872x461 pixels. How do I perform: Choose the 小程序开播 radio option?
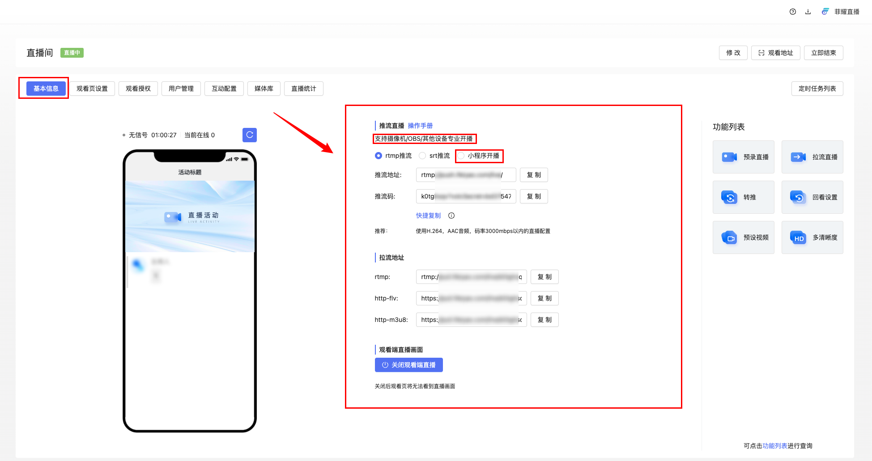click(461, 156)
